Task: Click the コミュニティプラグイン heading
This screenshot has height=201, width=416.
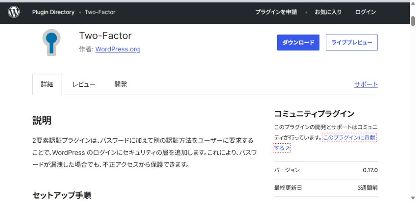Action: pyautogui.click(x=314, y=114)
